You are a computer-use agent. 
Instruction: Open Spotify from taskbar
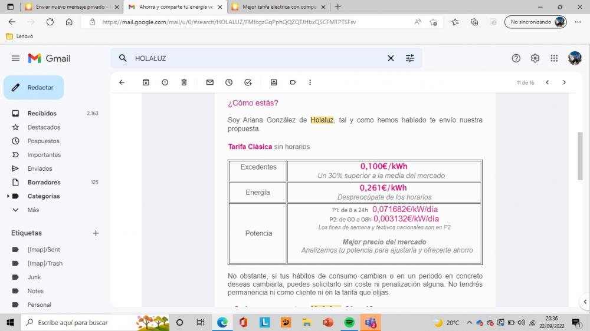[x=349, y=322]
